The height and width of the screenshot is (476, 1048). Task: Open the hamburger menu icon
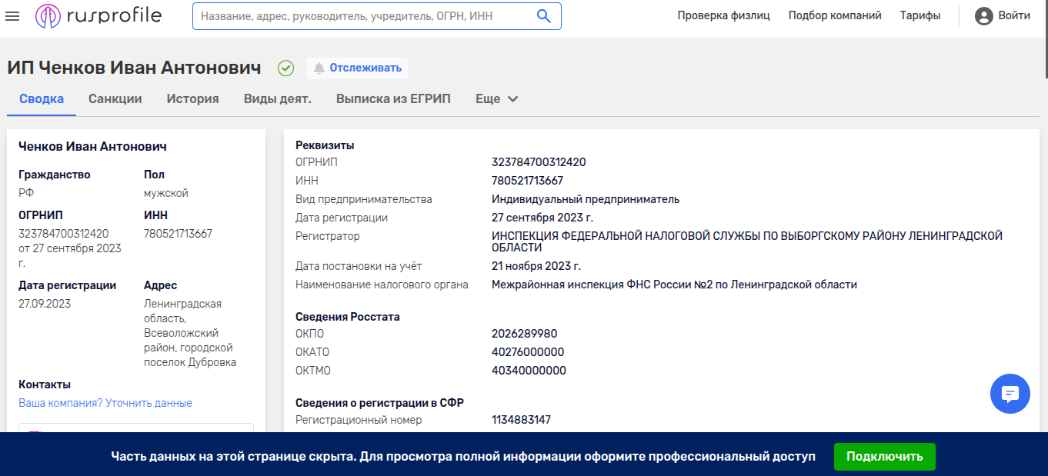click(12, 15)
